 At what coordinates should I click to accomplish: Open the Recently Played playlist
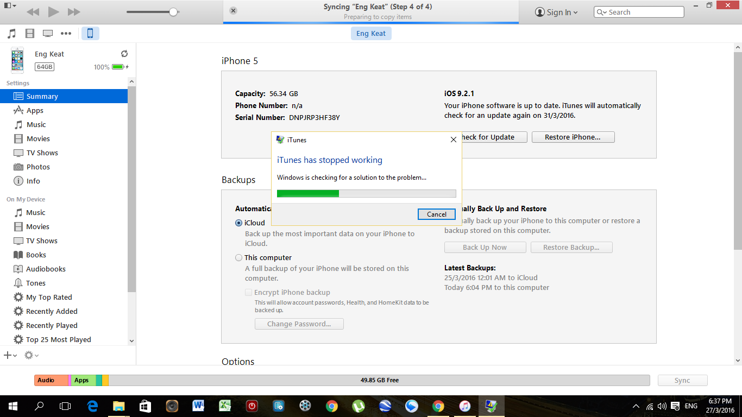pos(64,325)
